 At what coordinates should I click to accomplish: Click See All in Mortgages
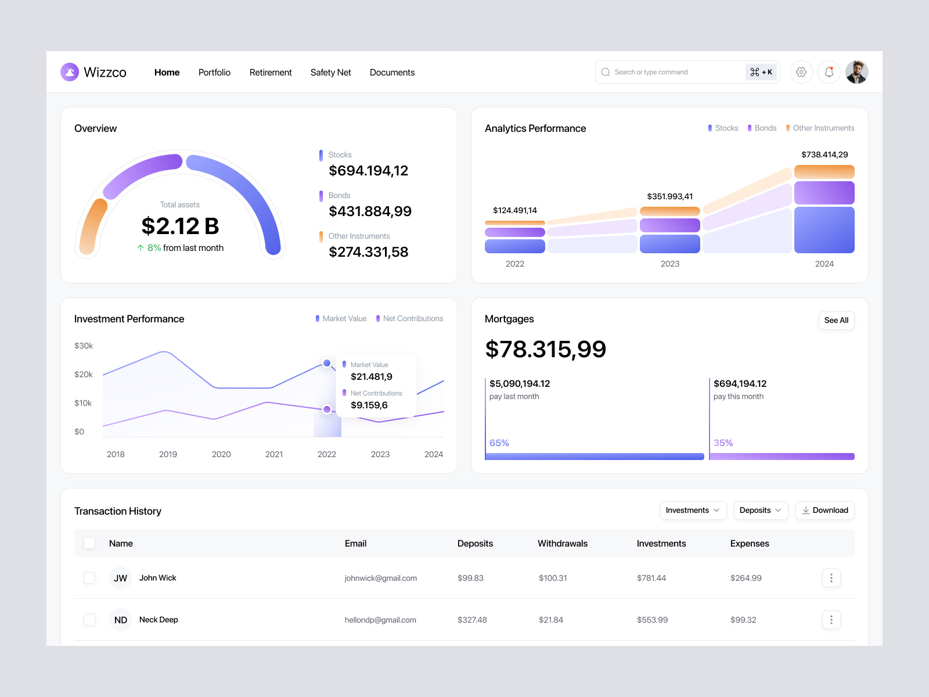point(836,321)
